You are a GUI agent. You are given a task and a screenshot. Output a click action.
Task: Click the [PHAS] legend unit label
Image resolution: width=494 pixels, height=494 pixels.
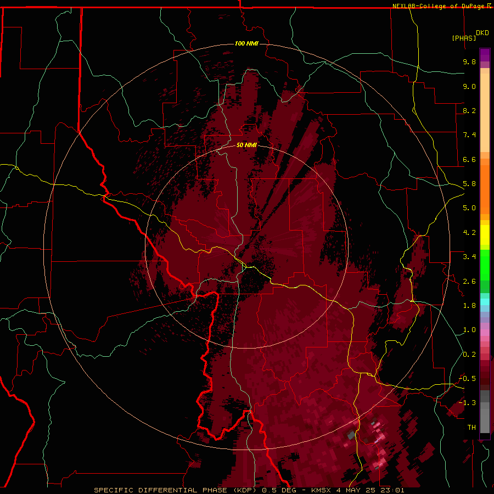[x=464, y=38]
